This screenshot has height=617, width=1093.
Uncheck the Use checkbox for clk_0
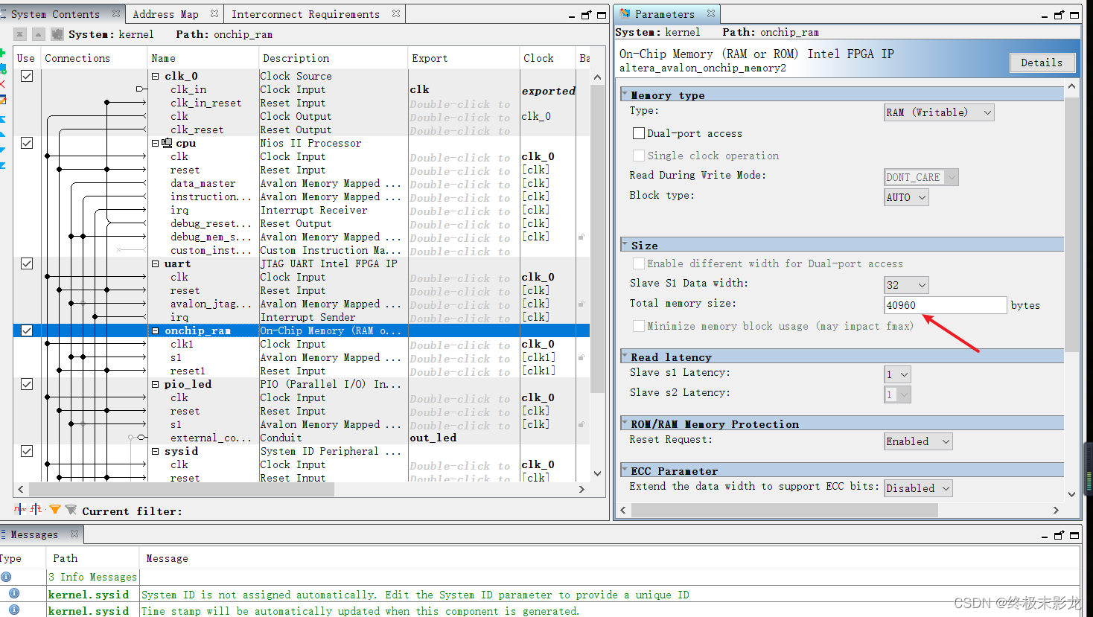[27, 76]
